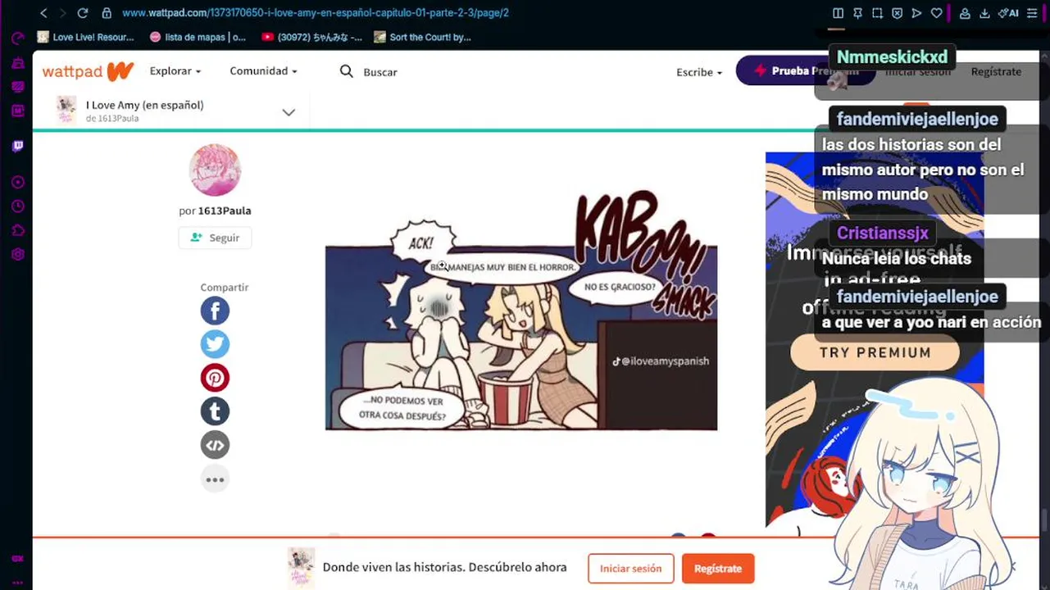Expand the Explorar menu
Image resolution: width=1050 pixels, height=590 pixels.
175,71
